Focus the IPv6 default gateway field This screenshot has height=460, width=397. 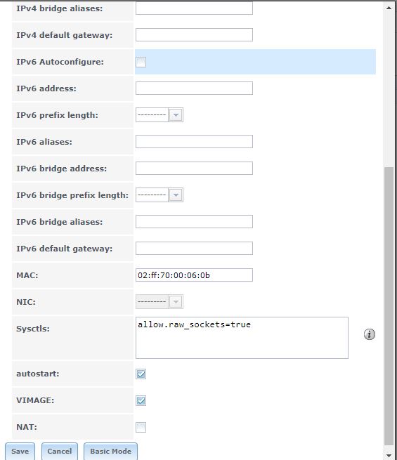click(194, 249)
